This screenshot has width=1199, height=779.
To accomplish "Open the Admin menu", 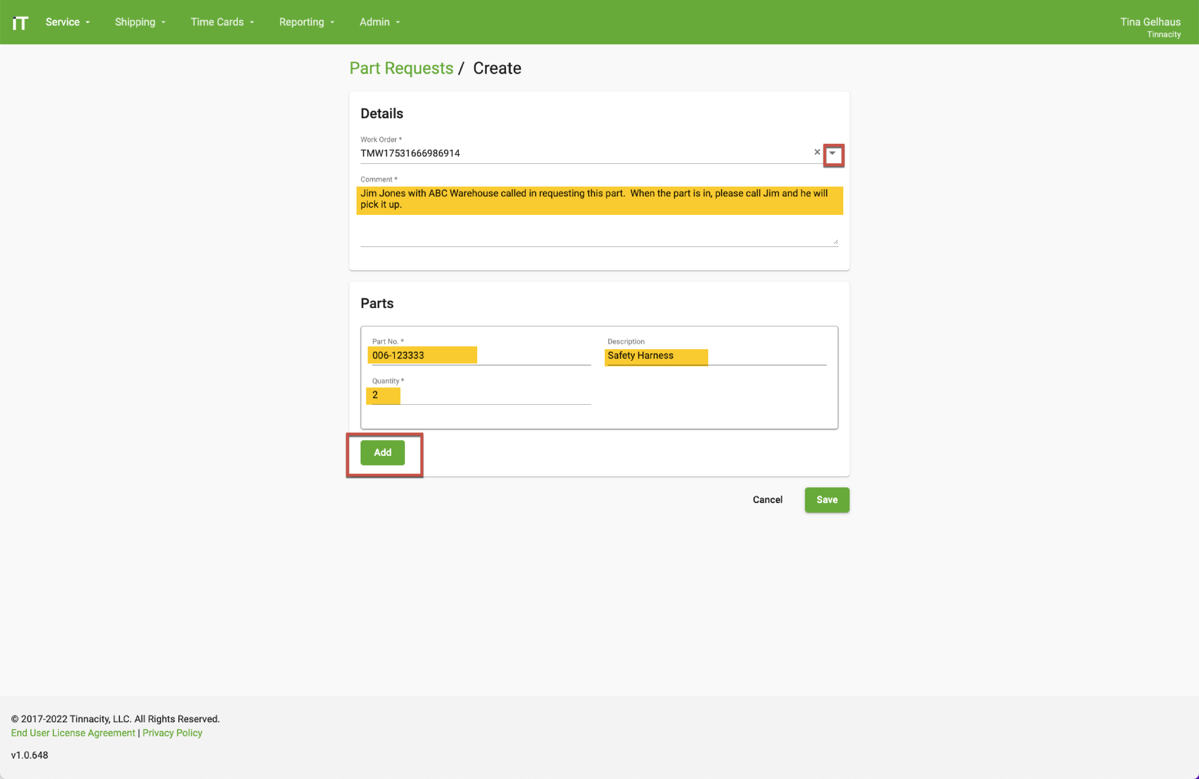I will point(379,22).
